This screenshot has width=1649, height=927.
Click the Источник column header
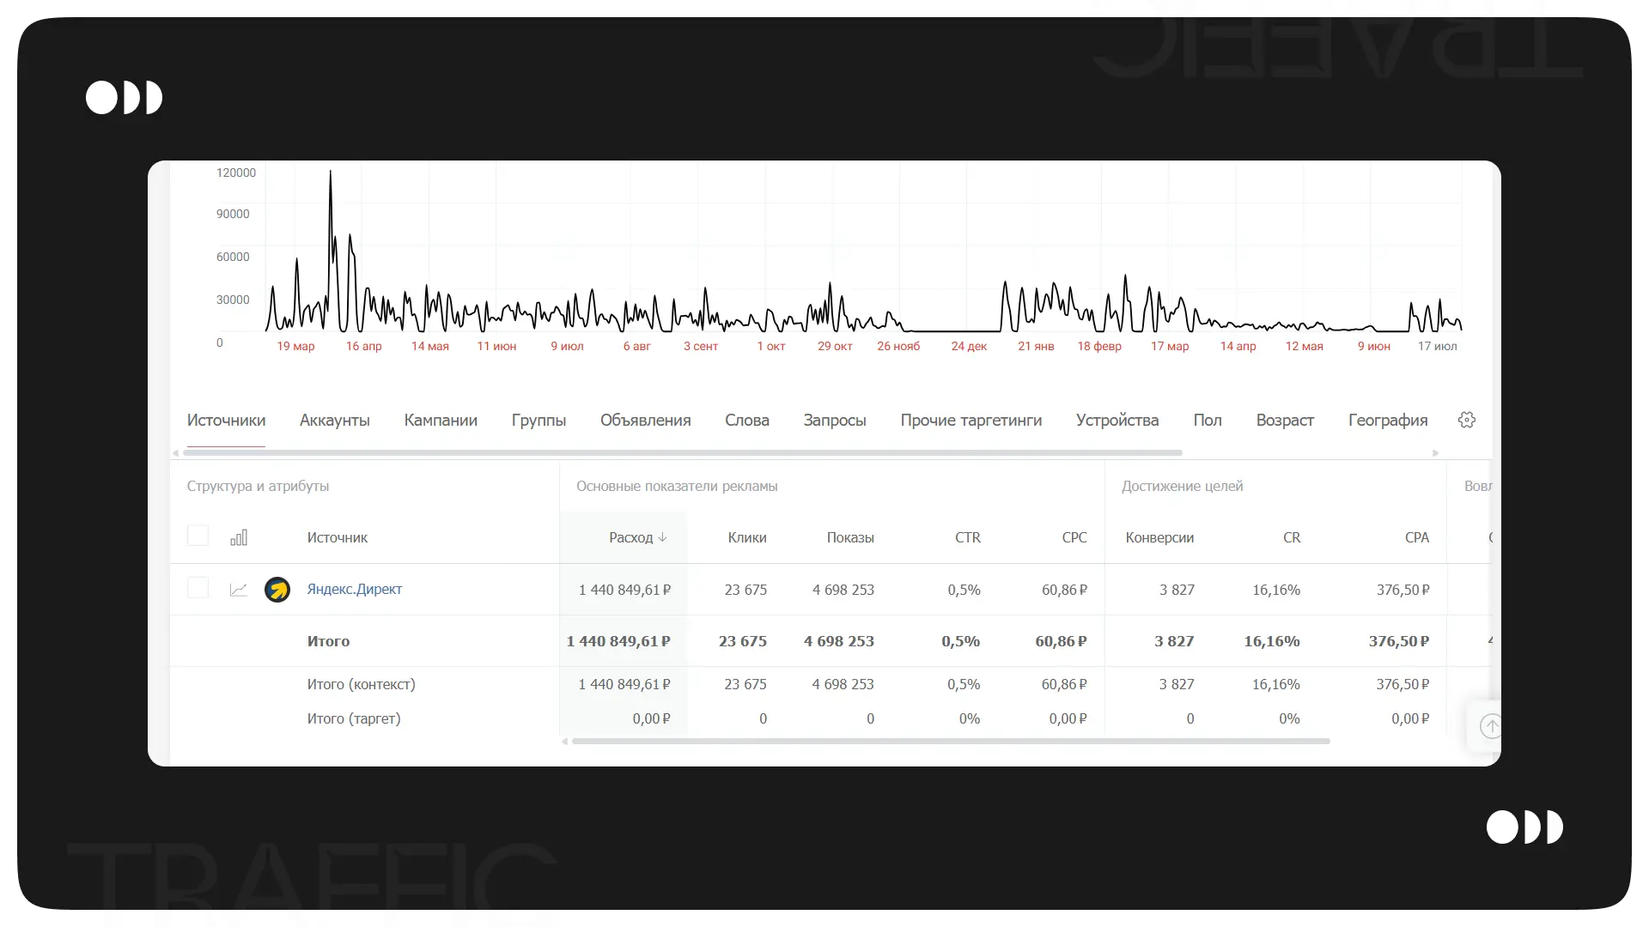point(337,537)
